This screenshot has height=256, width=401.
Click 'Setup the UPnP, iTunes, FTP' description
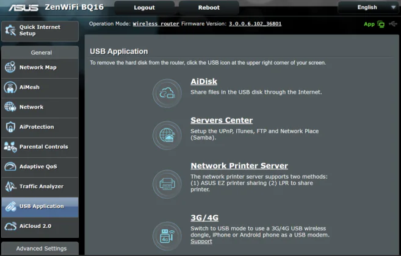tap(255, 134)
